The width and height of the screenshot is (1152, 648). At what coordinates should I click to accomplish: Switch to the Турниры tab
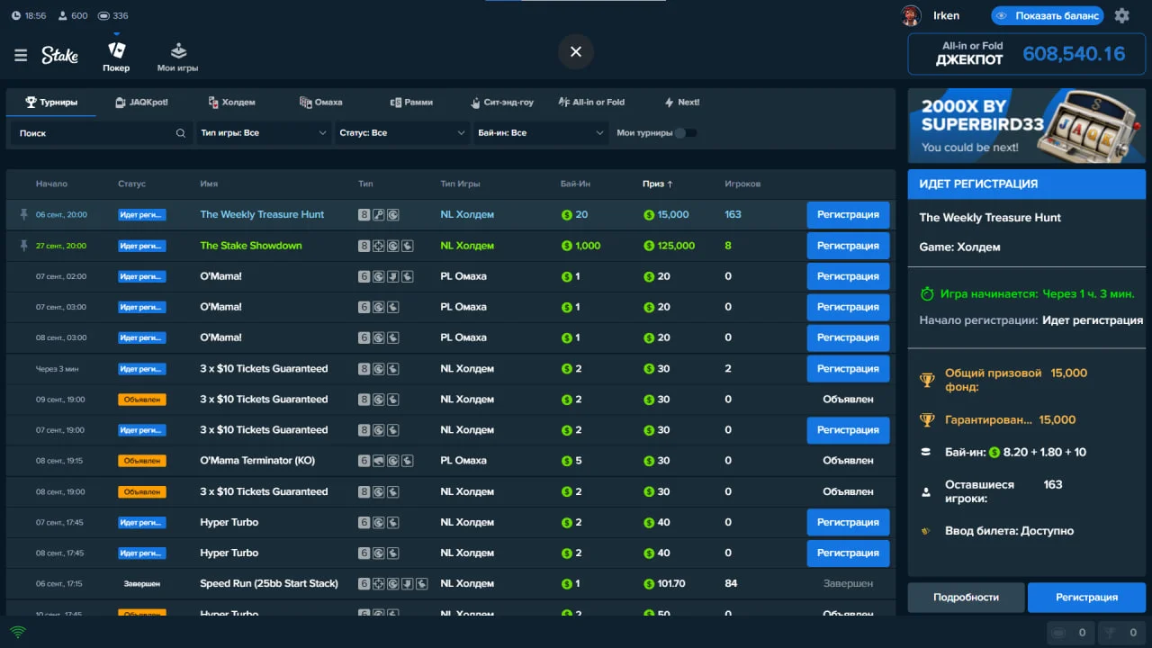coord(51,103)
